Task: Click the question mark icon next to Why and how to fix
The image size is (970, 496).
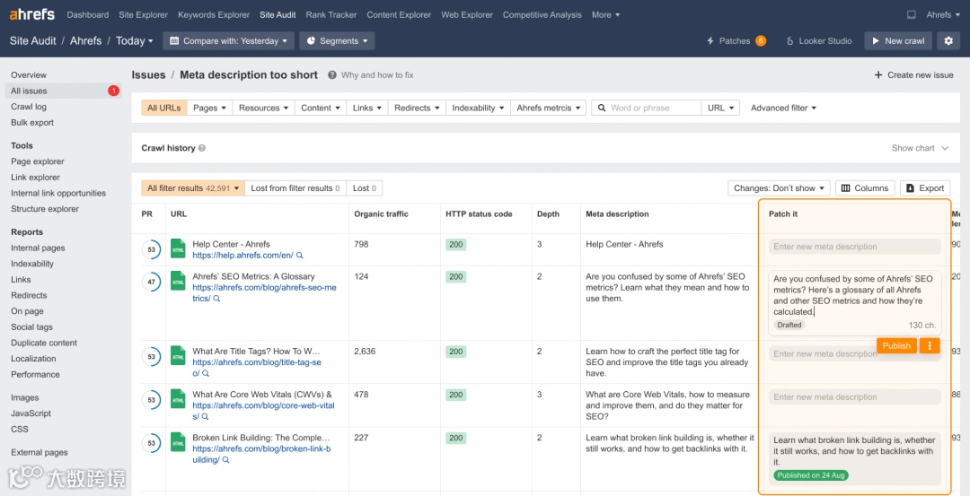Action: point(332,74)
